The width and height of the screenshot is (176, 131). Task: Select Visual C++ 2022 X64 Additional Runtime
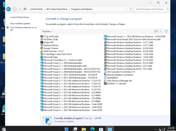coord(71,104)
